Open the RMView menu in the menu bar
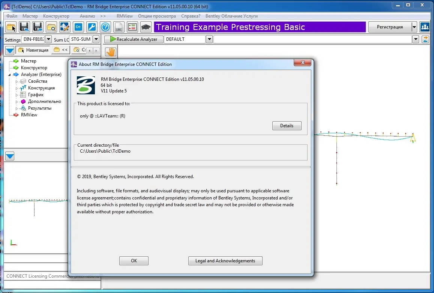The width and height of the screenshot is (434, 293). [125, 16]
